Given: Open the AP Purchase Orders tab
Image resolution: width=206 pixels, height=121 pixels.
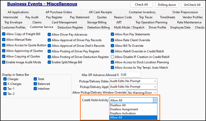Looking at the screenshot, I should pyautogui.click(x=59, y=12).
